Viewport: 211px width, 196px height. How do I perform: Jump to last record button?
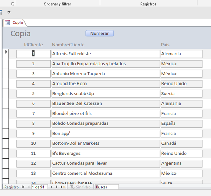[x=57, y=187]
